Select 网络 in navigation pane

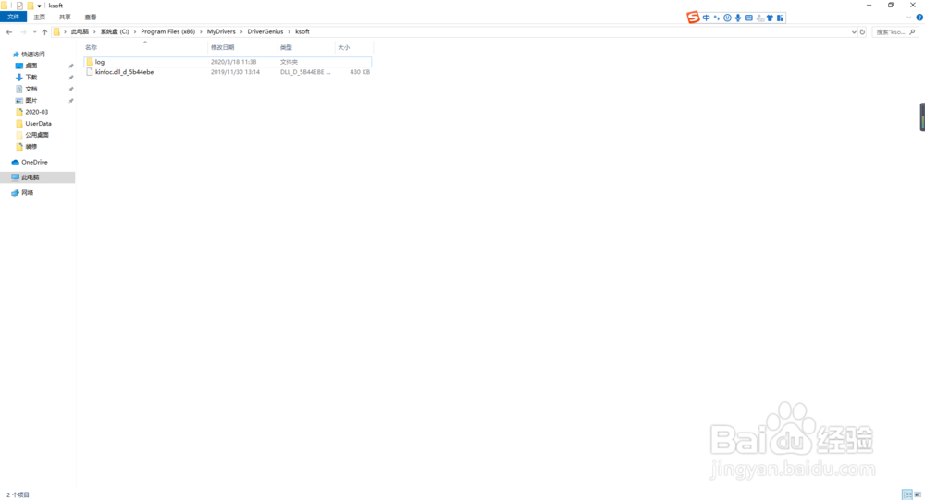27,193
